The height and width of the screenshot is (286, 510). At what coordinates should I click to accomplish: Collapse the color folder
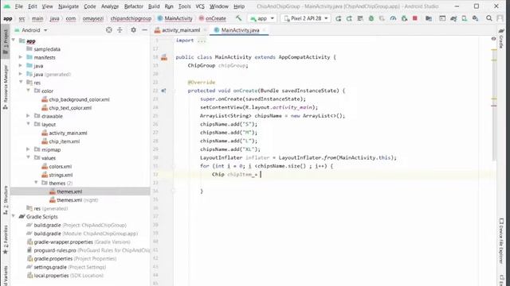coord(29,91)
